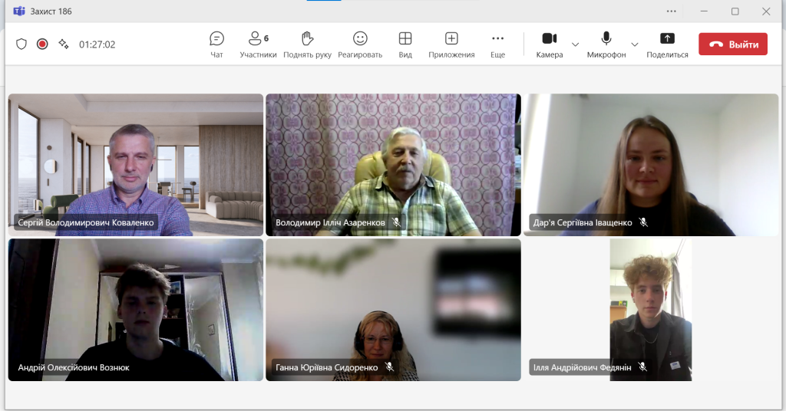
Task: Expand the microphone options arrow
Action: (634, 44)
